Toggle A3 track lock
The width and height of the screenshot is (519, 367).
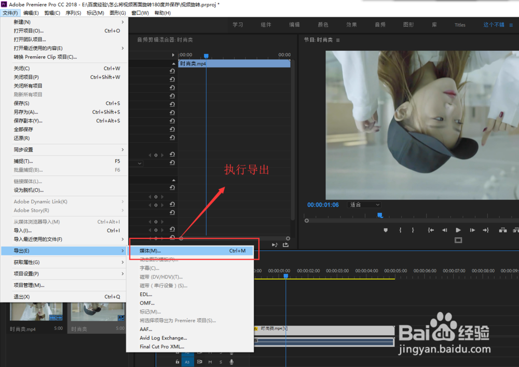177,362
